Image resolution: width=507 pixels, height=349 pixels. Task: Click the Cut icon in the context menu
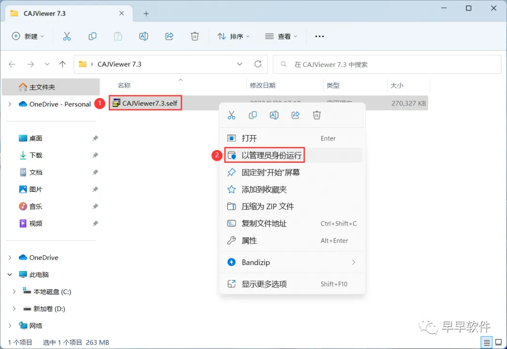231,115
